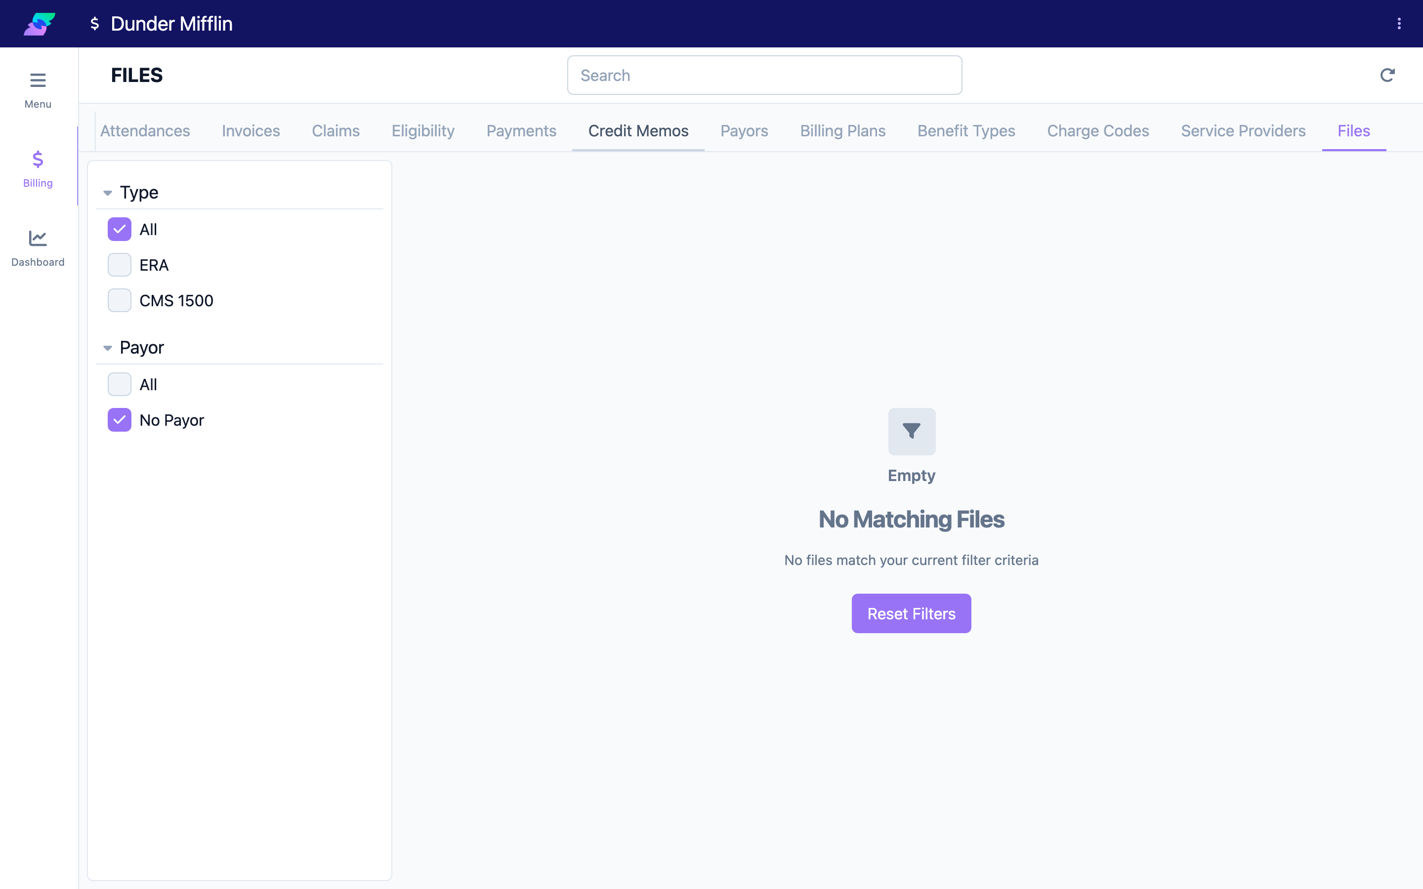Screen dimensions: 1423x889
Task: Collapse the Payor filter section
Action: 108,348
